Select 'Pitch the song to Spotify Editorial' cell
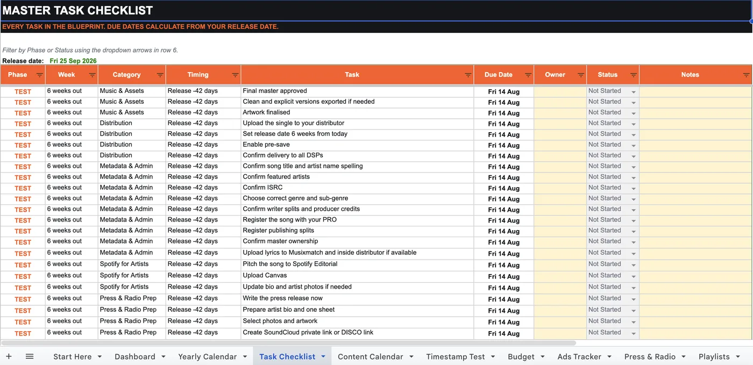 (357, 264)
